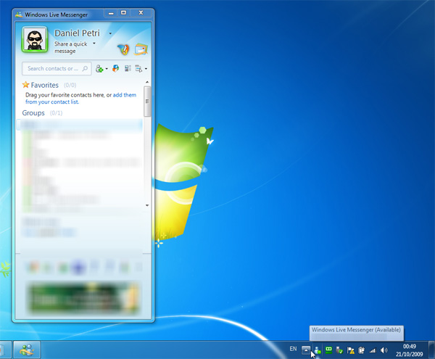The image size is (435, 359).
Task: Click the Favorites count (0/0)
Action: pos(70,85)
